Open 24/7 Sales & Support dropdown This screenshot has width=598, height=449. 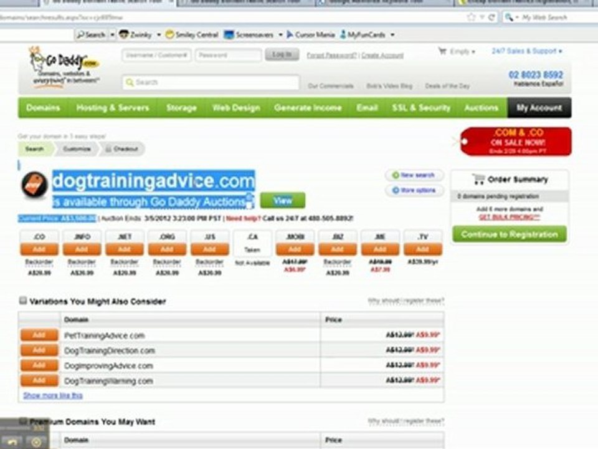click(x=527, y=51)
